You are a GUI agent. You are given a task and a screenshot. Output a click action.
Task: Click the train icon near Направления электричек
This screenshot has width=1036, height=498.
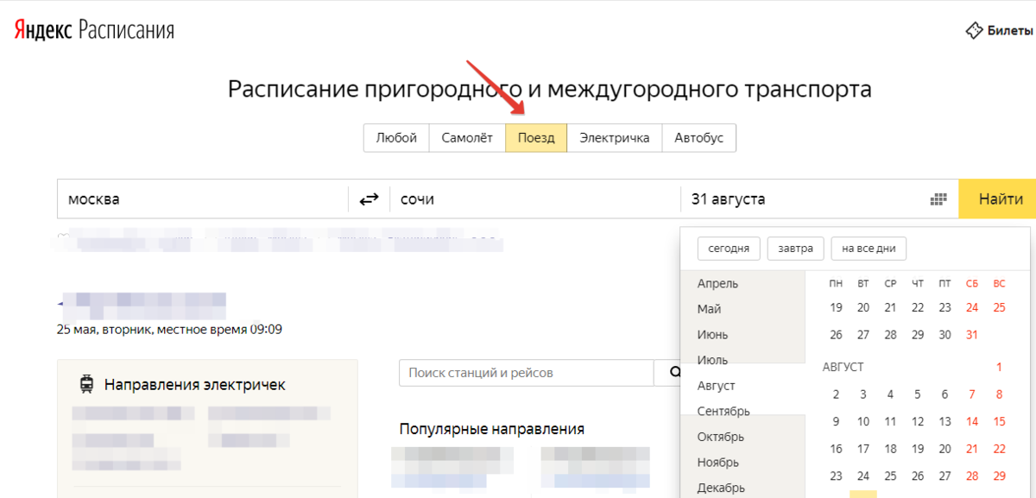[86, 384]
